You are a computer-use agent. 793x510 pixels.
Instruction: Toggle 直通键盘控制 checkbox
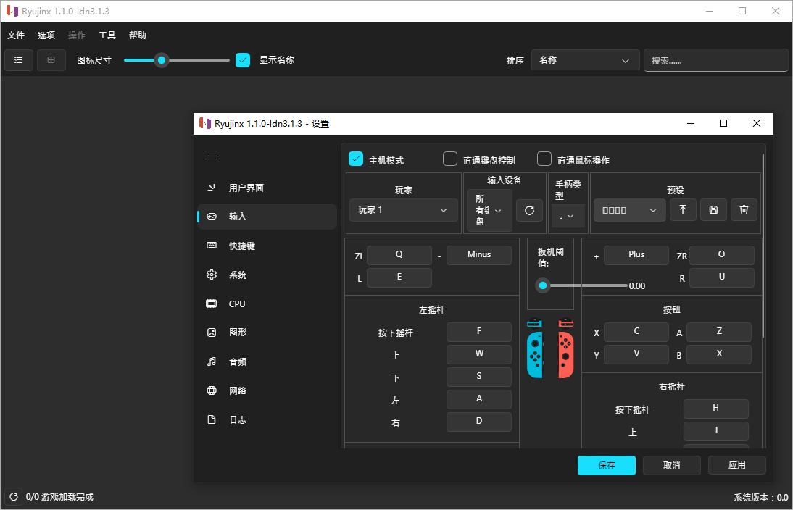click(x=449, y=159)
